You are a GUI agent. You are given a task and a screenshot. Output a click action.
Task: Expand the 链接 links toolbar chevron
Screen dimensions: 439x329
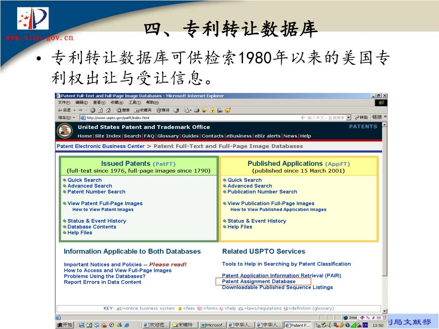pyautogui.click(x=385, y=117)
